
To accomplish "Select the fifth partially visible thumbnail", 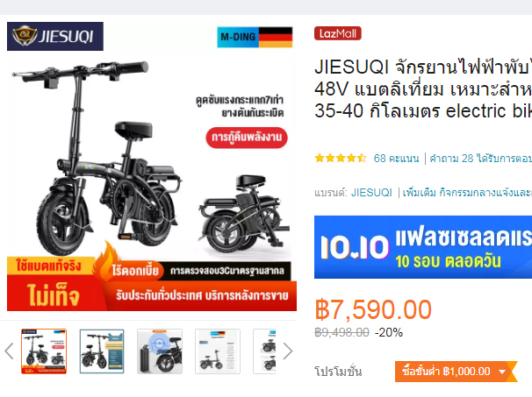I will pyautogui.click(x=264, y=351).
